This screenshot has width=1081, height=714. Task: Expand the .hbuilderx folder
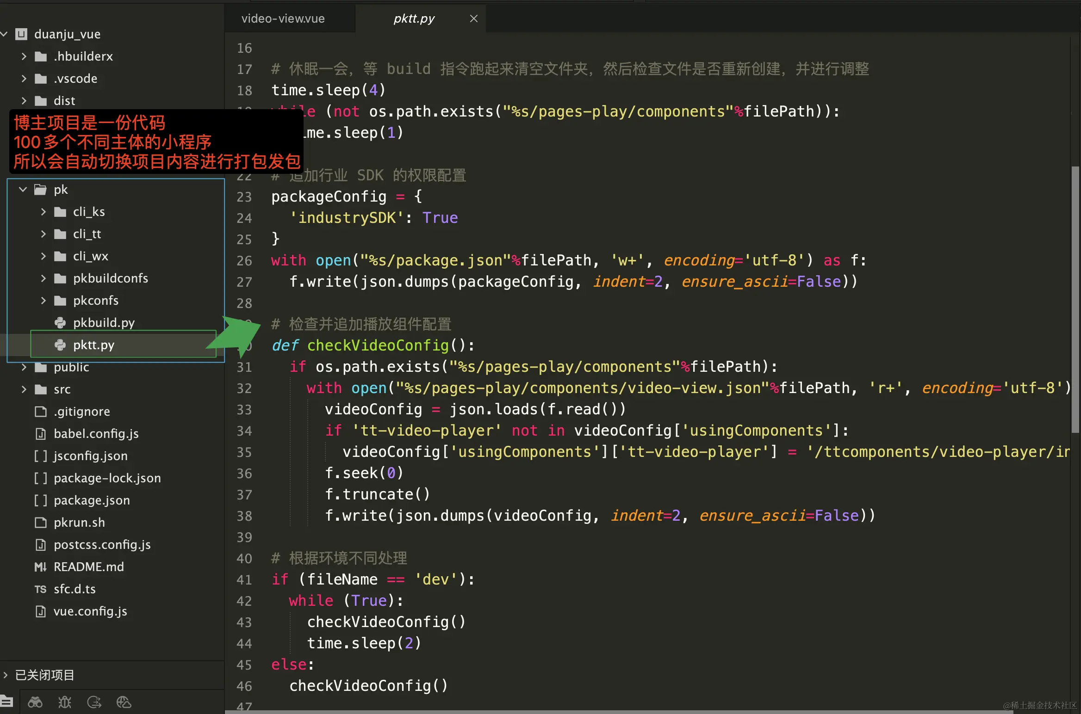point(24,56)
